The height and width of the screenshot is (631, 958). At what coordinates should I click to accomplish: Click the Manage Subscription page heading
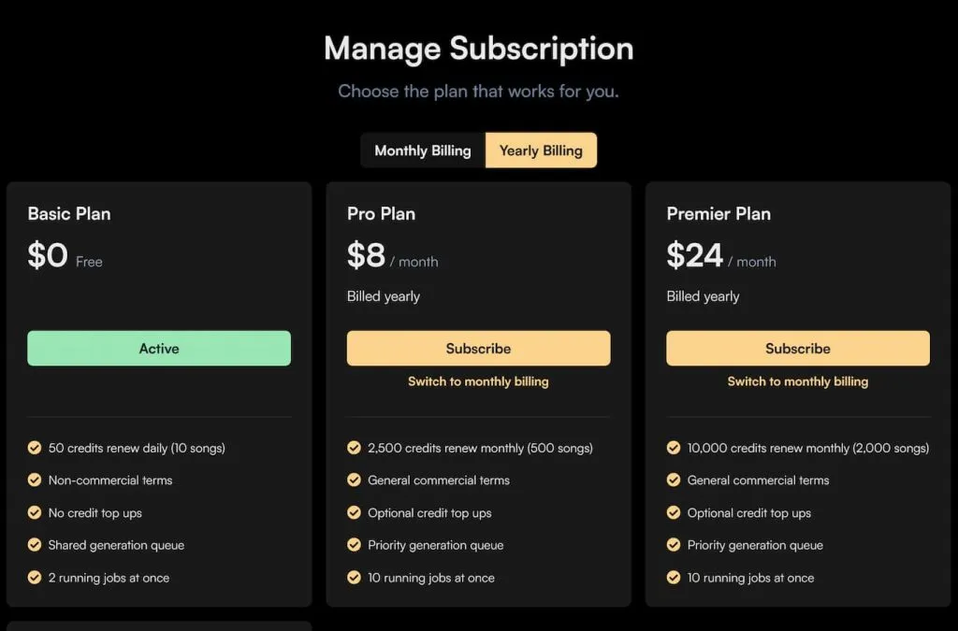point(478,49)
